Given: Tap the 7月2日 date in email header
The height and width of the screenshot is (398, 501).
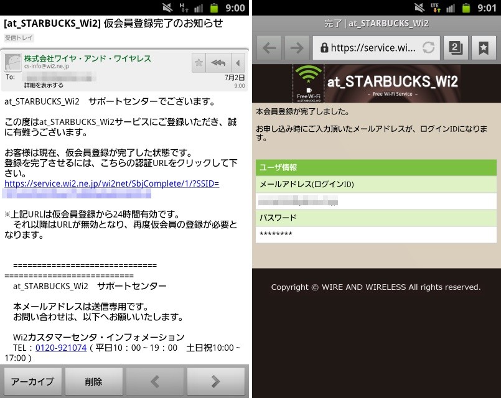Looking at the screenshot, I should coord(235,78).
